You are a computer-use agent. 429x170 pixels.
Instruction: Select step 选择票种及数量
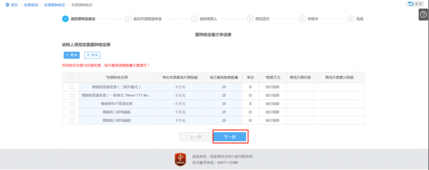click(x=83, y=19)
